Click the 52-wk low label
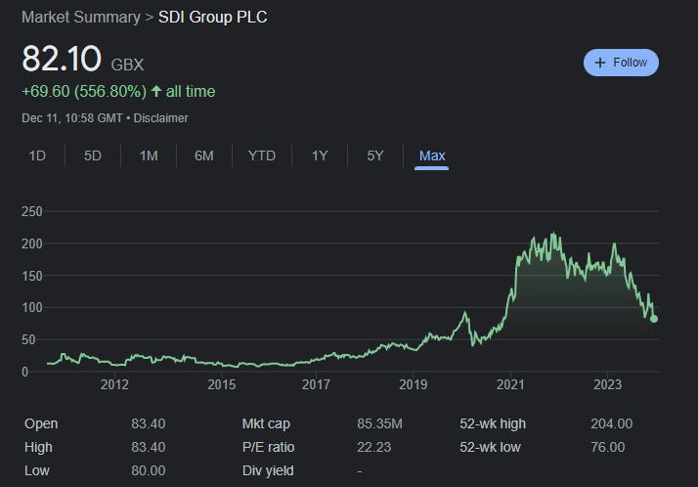The height and width of the screenshot is (487, 698). coord(490,447)
